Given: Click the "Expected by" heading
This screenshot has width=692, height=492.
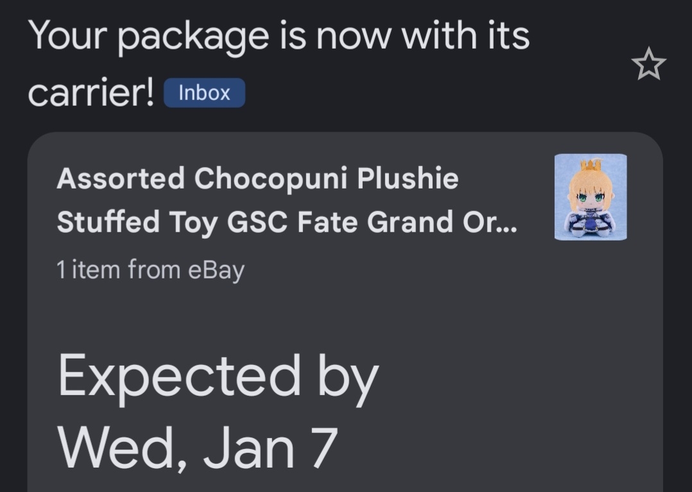Looking at the screenshot, I should pos(218,377).
